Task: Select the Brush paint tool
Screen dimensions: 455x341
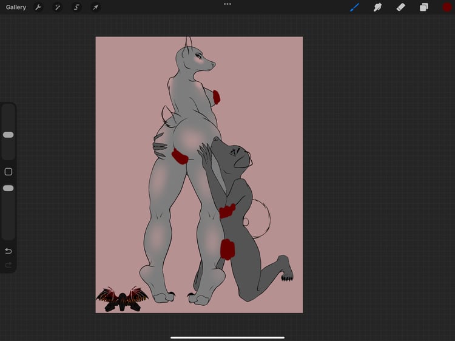Action: (355, 7)
